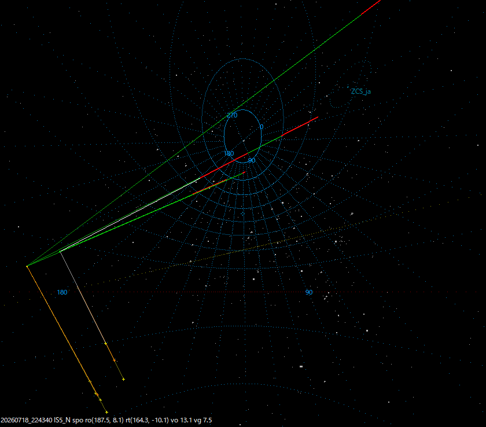Viewport: 486px width, 427px height.
Task: Click the 90 label on the red horizon line
Action: coord(309,292)
